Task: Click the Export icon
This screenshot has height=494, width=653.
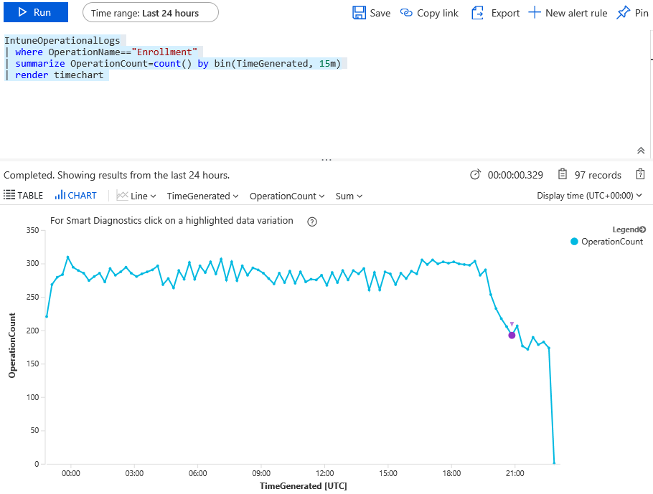Action: [x=478, y=13]
